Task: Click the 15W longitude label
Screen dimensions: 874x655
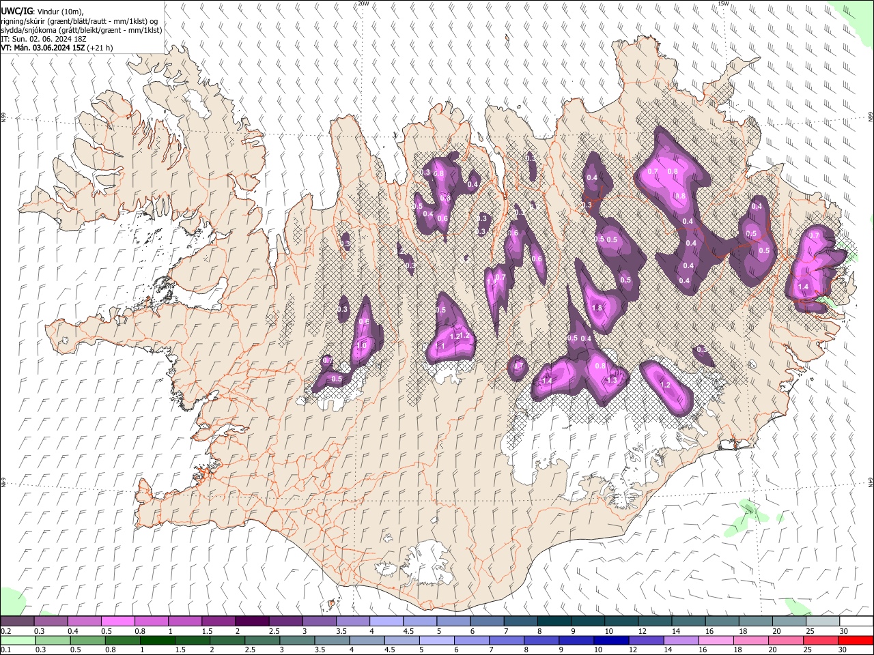Action: [x=723, y=3]
